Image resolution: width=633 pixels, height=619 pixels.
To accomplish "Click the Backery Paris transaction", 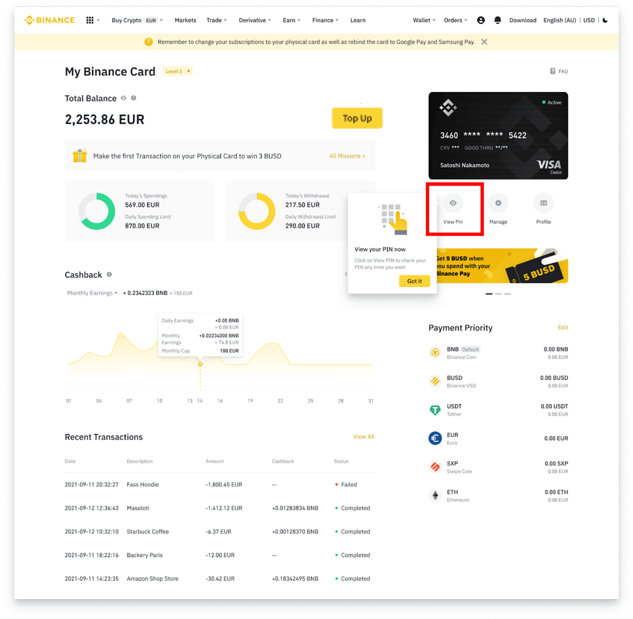I will click(x=220, y=555).
